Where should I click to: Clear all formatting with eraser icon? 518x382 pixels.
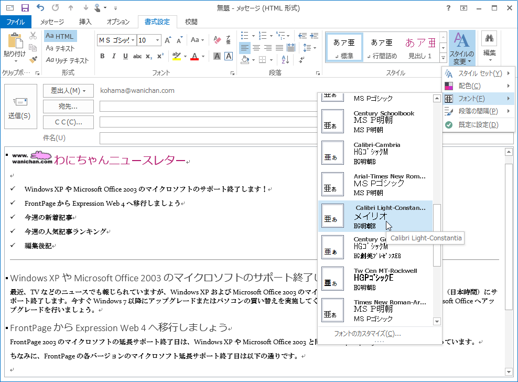point(217,40)
